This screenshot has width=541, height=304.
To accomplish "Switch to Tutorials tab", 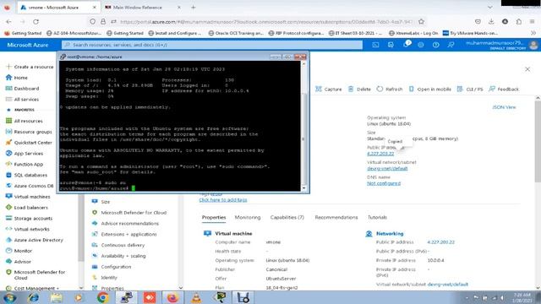I will (377, 218).
